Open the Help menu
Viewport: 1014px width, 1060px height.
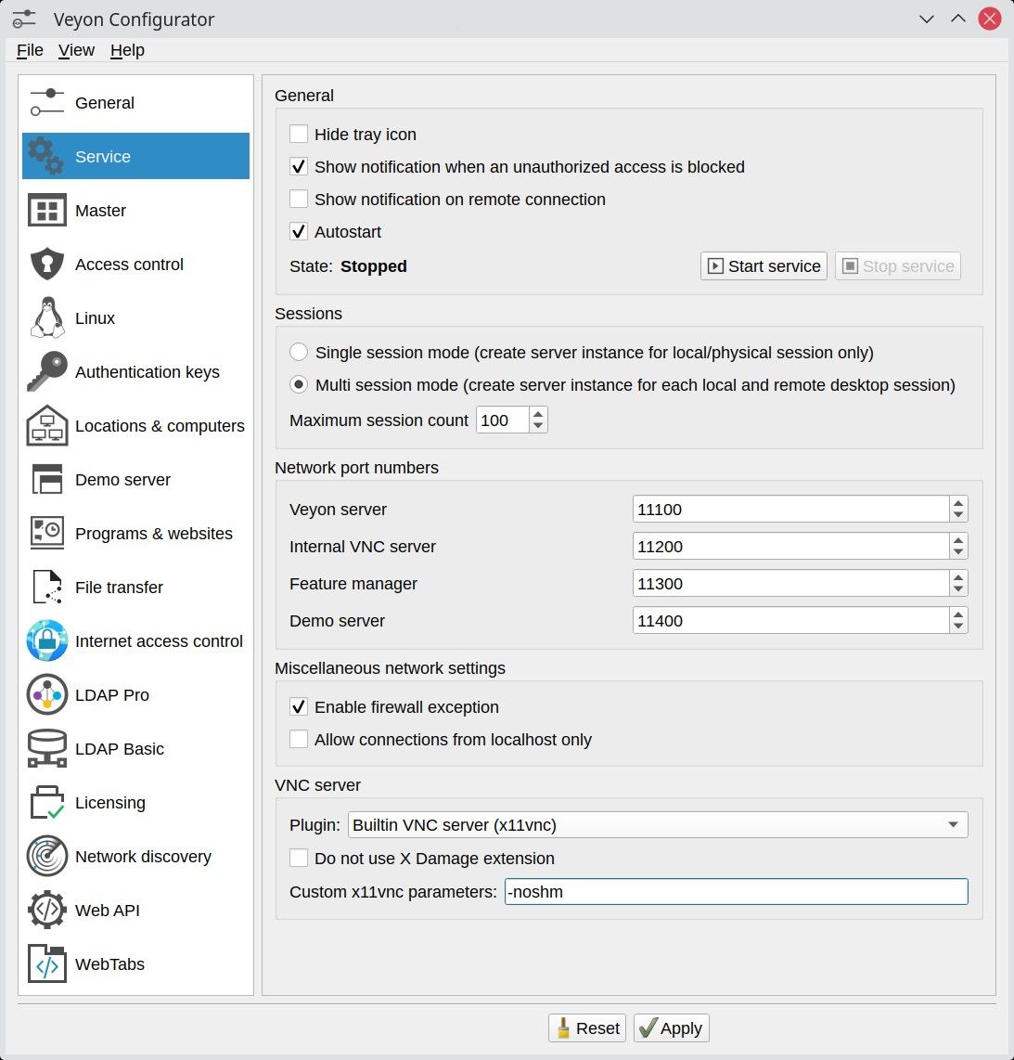click(127, 50)
